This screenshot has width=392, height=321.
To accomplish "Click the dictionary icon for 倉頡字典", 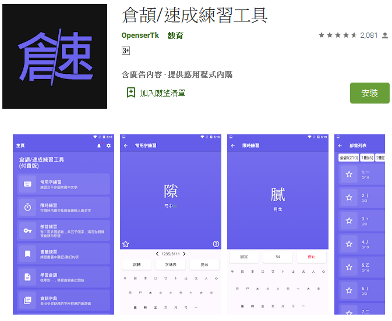I will pos(27,300).
